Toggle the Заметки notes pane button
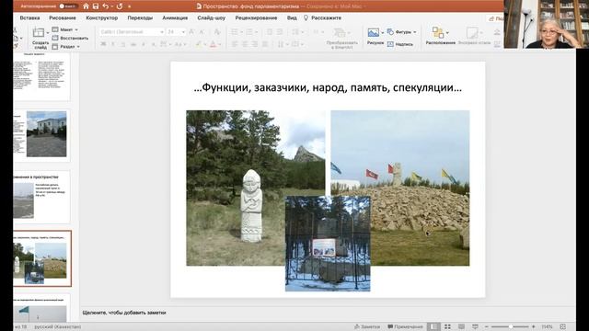The image size is (589, 331). click(x=367, y=326)
